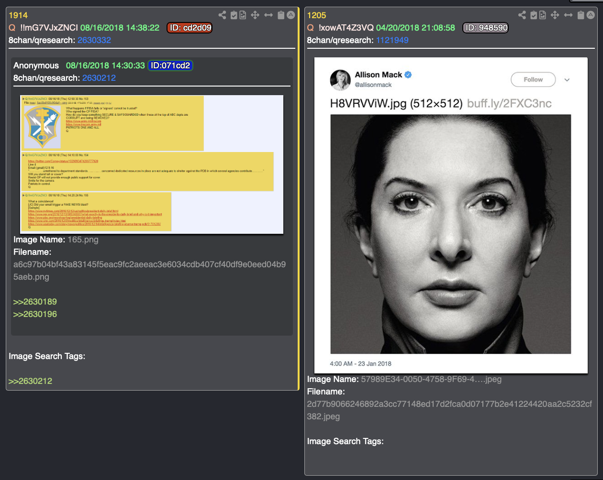Click the image file icon on post 1914
This screenshot has width=603, height=480.
pyautogui.click(x=243, y=15)
